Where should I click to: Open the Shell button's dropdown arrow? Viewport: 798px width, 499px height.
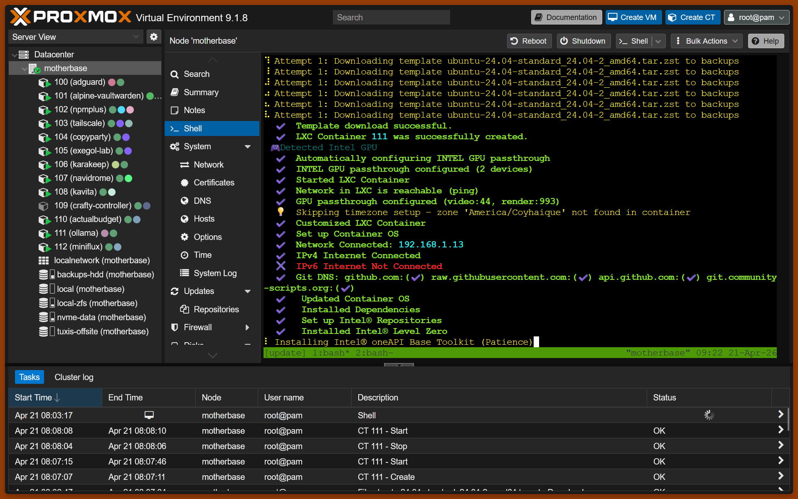pos(658,41)
